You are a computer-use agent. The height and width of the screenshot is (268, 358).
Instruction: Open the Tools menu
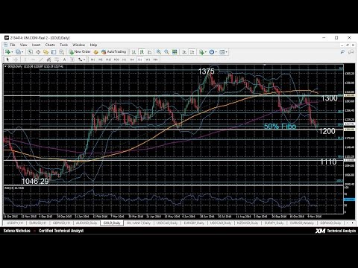tap(63, 45)
